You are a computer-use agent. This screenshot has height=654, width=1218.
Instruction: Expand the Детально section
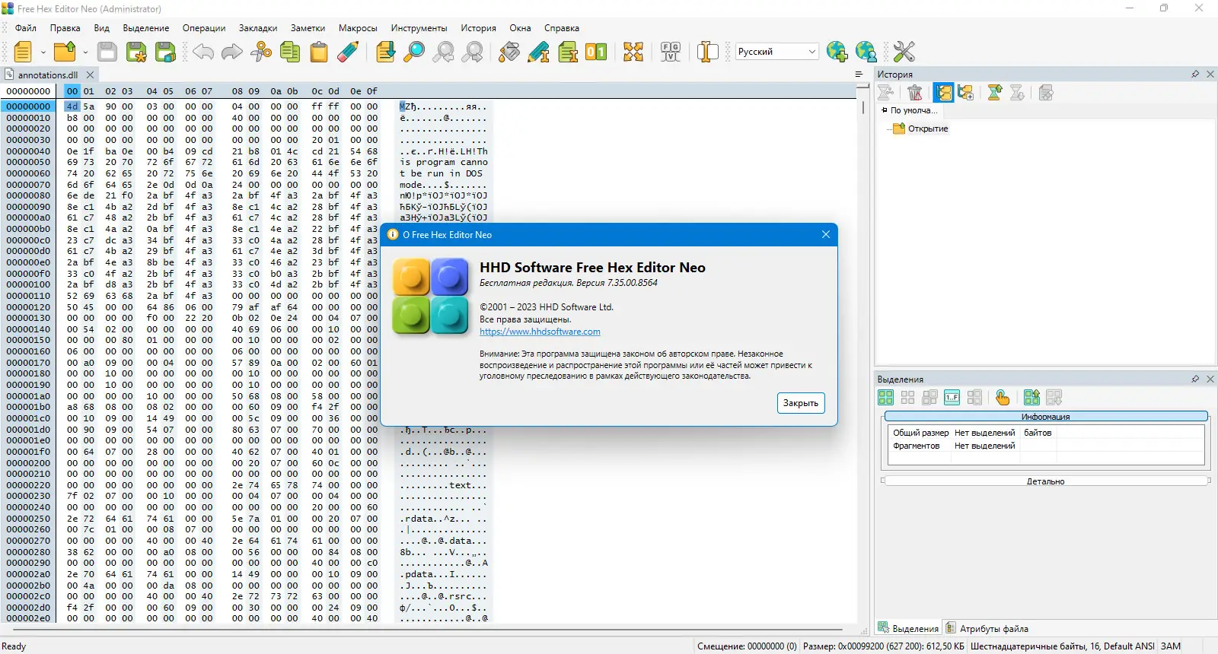click(x=1046, y=481)
